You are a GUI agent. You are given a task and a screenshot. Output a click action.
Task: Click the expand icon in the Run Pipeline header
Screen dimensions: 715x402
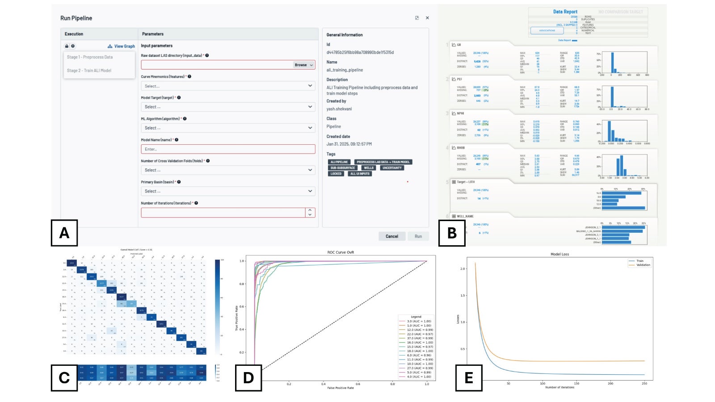pos(416,17)
